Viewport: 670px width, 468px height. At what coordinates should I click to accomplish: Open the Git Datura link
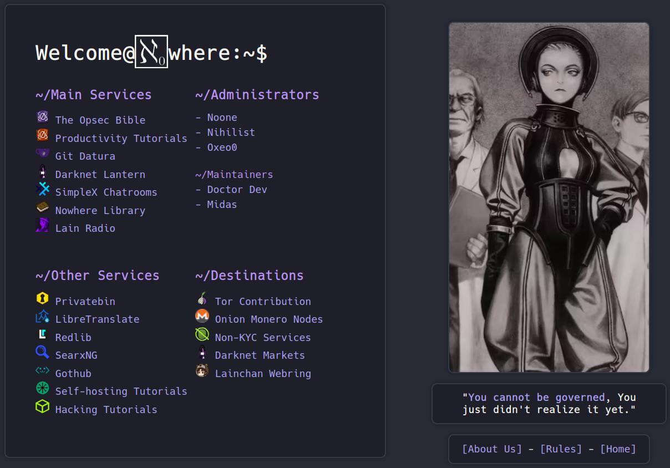pyautogui.click(x=85, y=156)
